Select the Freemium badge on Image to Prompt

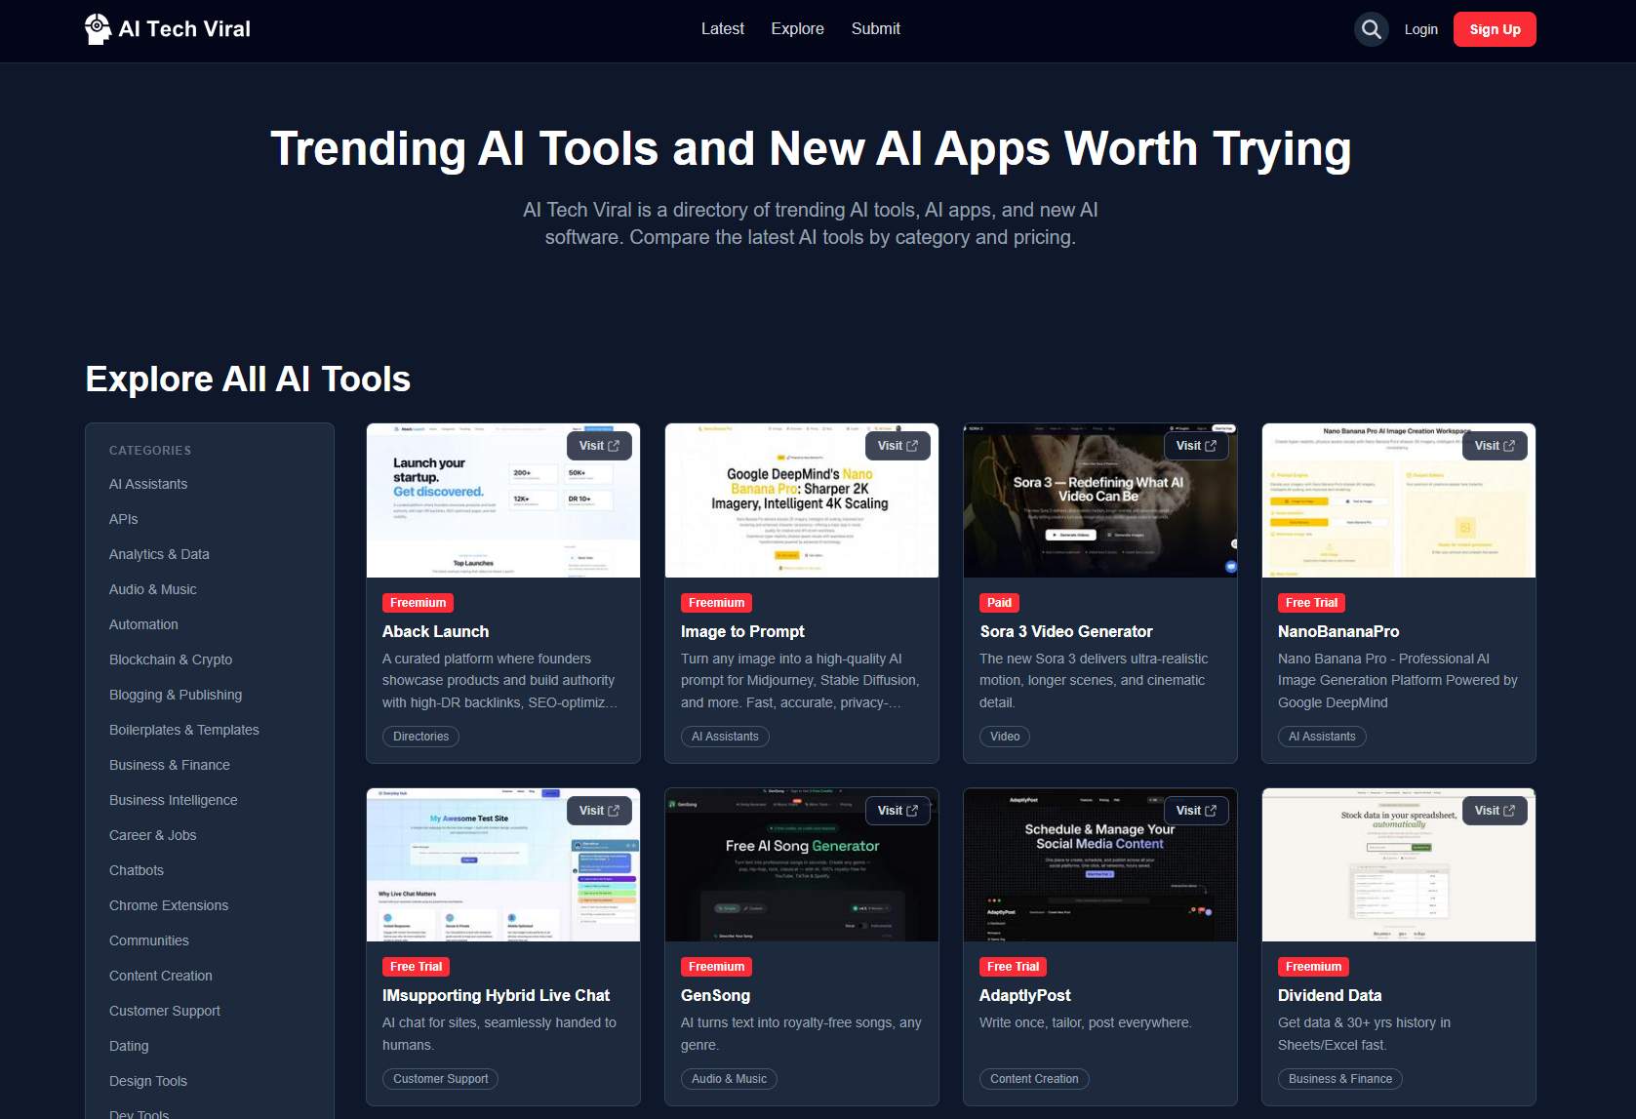[x=716, y=602]
